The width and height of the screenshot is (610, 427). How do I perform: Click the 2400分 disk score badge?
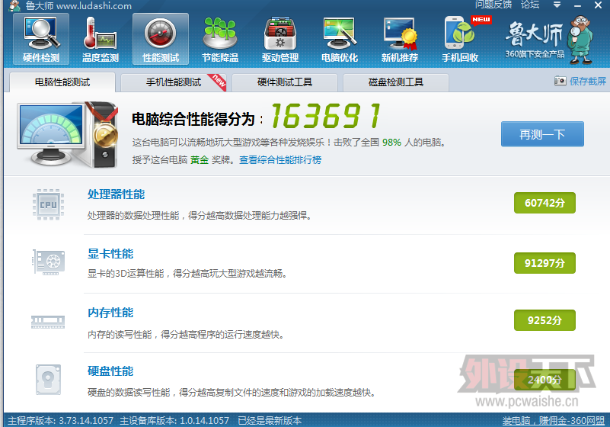(x=545, y=380)
